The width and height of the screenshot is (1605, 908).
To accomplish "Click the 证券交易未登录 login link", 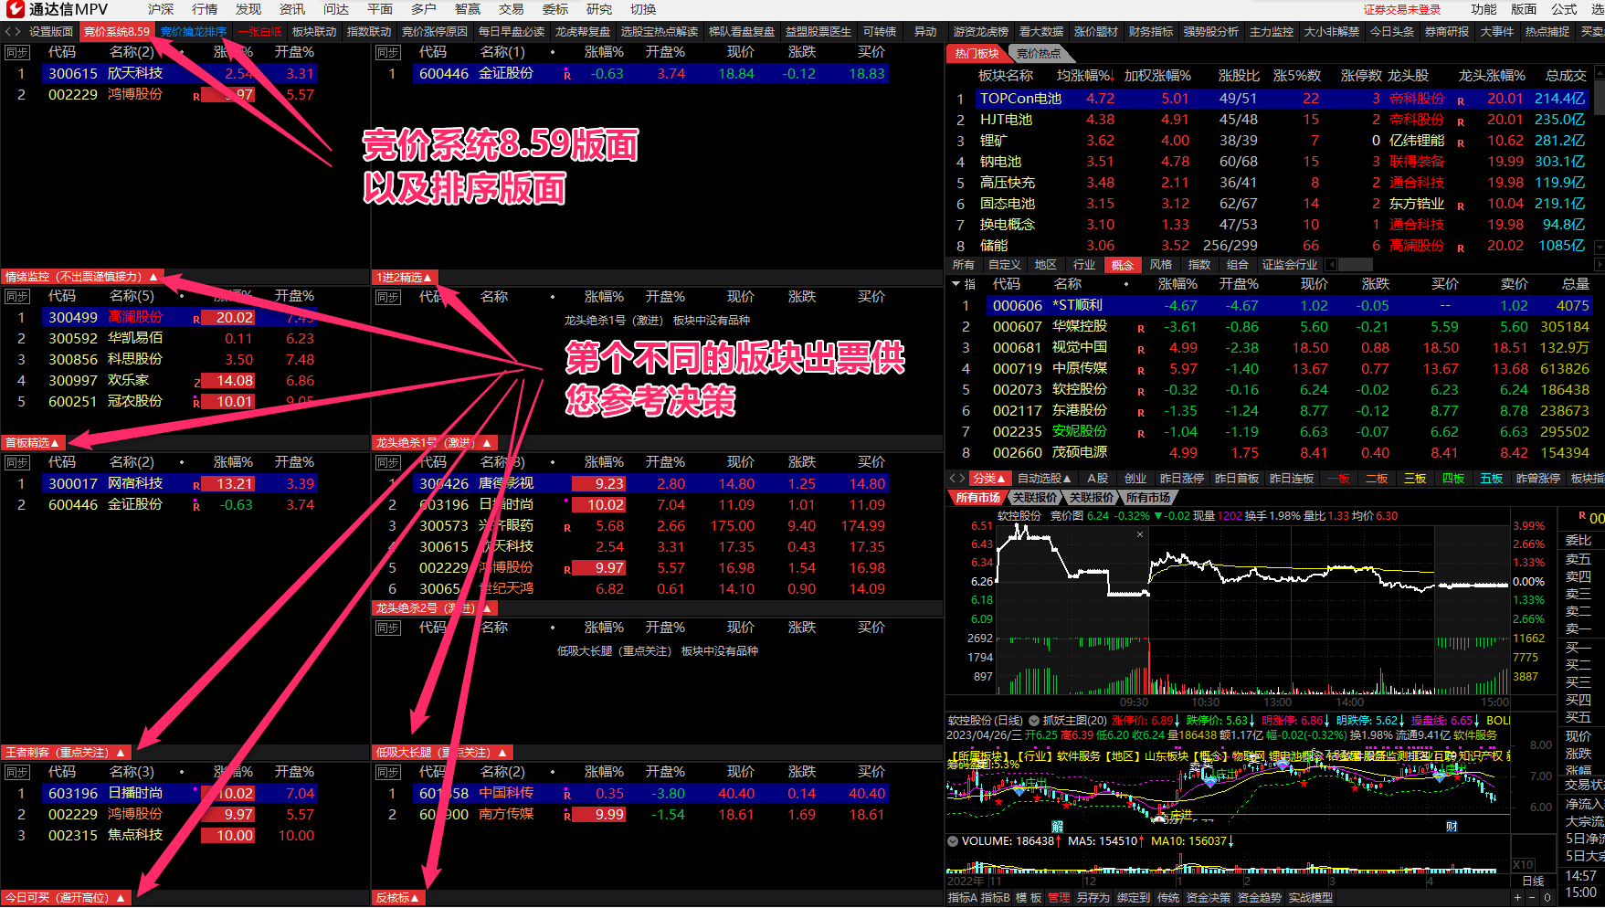I will click(1402, 9).
